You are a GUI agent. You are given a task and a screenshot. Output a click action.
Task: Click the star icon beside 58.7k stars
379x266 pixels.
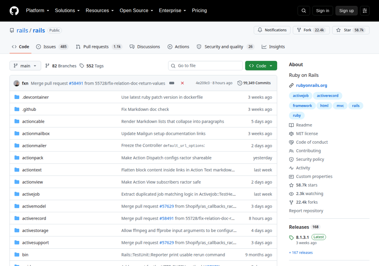(291, 185)
